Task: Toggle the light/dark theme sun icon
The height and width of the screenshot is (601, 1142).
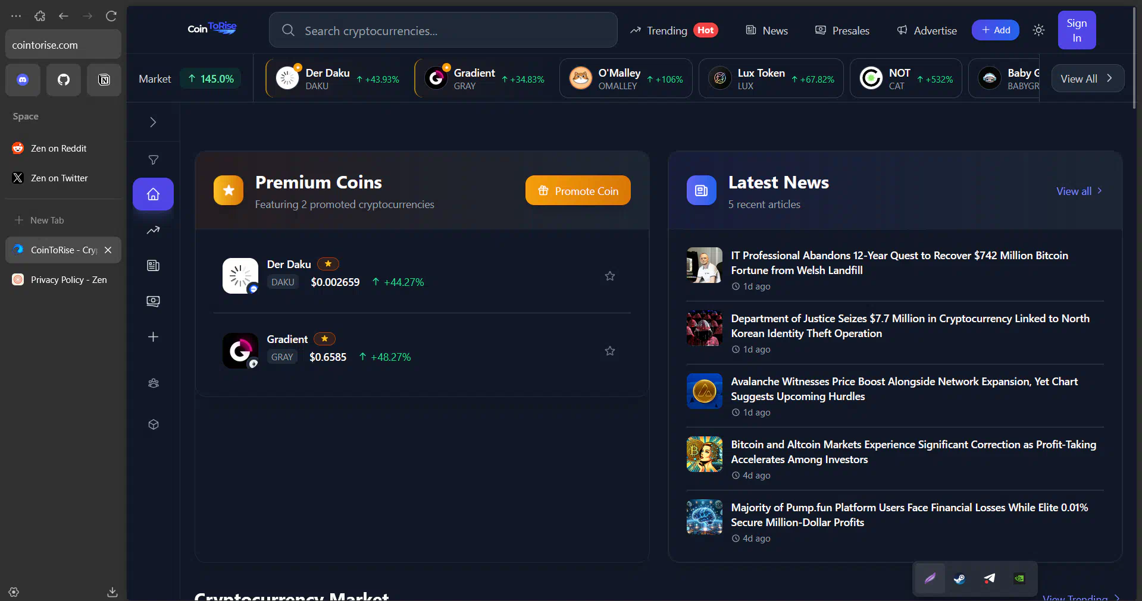Action: tap(1038, 30)
